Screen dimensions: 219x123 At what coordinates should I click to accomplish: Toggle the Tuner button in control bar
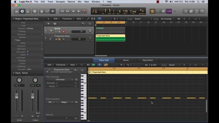coord(158,11)
